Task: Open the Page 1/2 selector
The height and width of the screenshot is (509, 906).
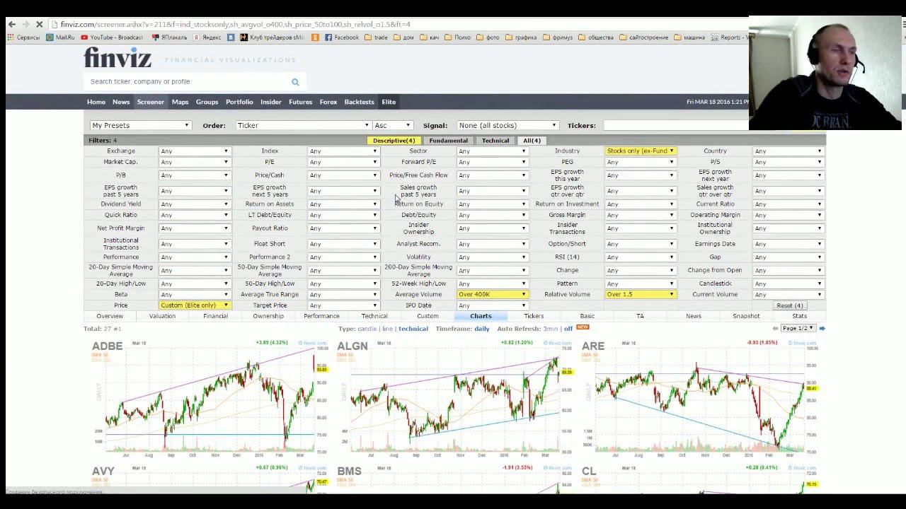Action: pyautogui.click(x=798, y=329)
